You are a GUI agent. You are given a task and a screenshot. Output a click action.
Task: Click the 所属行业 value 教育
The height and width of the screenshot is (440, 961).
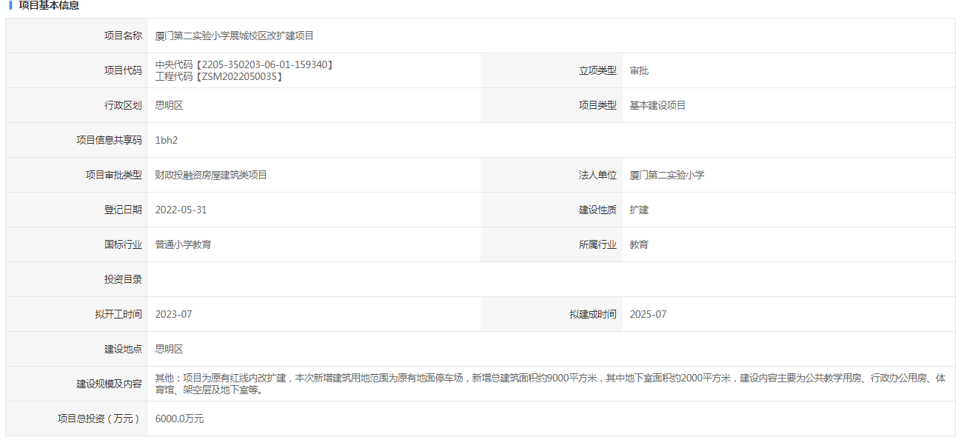click(639, 244)
